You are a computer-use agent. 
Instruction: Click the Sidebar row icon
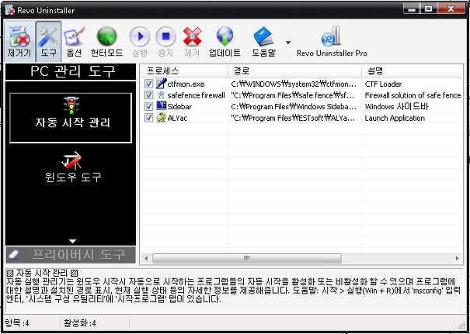pyautogui.click(x=162, y=105)
